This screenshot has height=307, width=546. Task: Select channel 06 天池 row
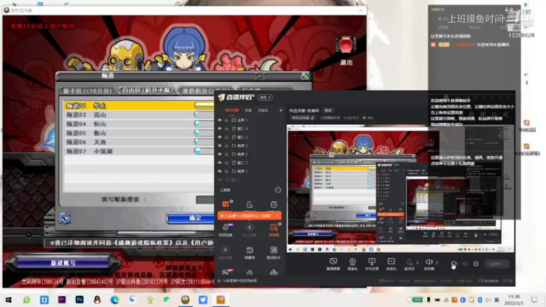point(139,142)
